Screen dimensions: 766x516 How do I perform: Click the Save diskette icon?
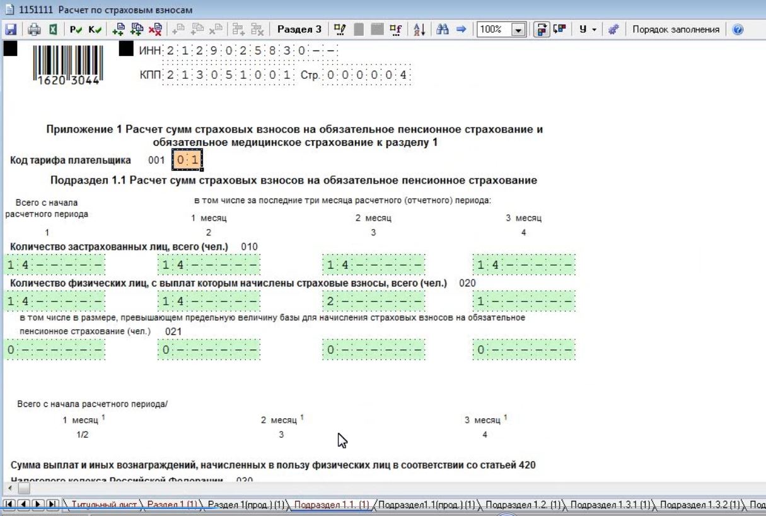coord(10,30)
